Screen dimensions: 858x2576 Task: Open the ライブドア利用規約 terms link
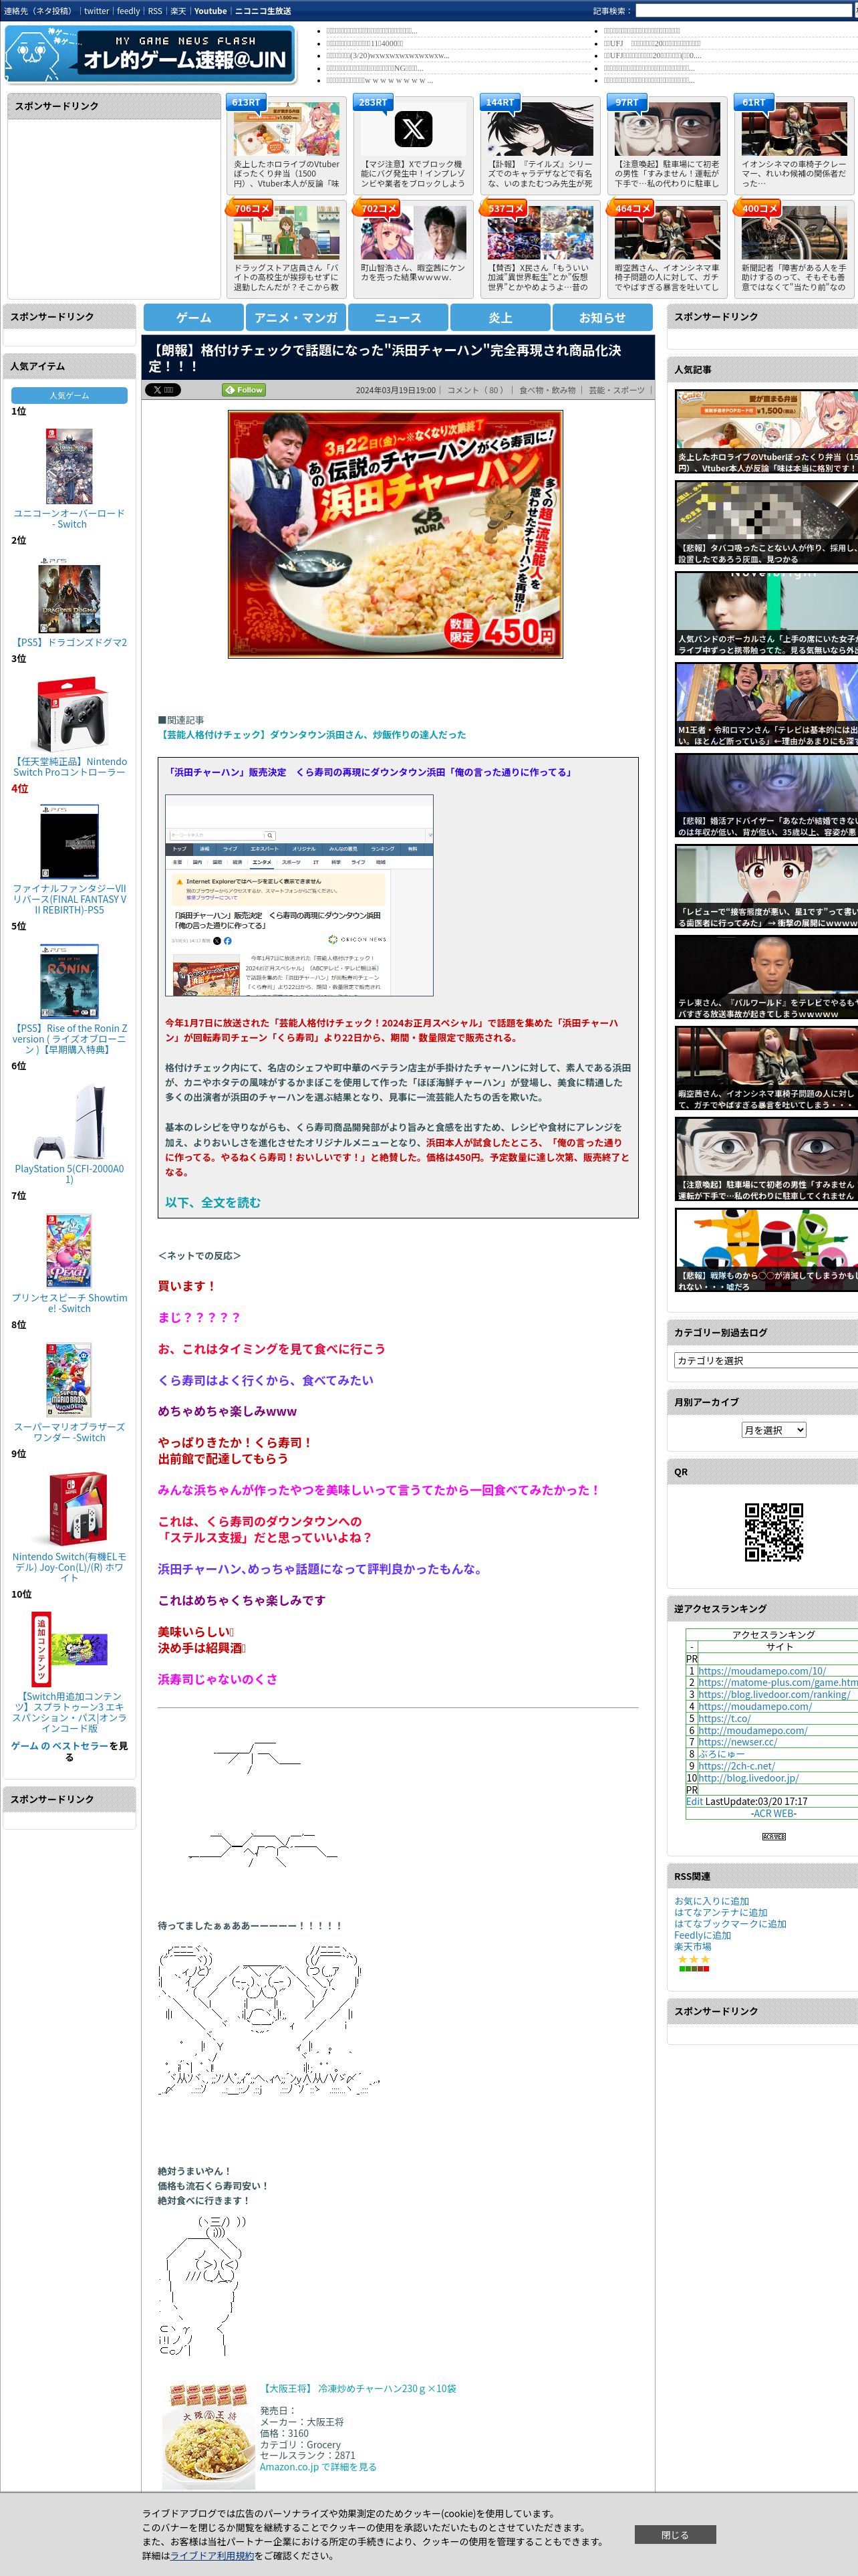(x=212, y=2555)
